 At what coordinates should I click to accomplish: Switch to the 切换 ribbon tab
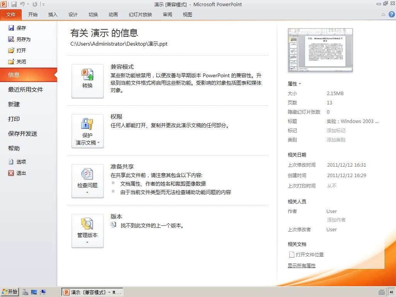click(93, 15)
